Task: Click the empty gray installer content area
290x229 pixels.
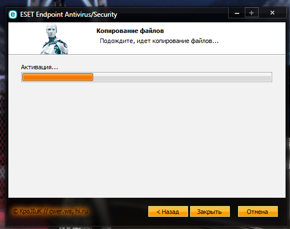Action: 147,140
